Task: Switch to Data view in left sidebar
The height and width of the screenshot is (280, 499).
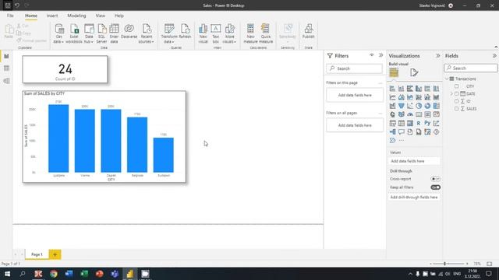Action: coord(6,68)
